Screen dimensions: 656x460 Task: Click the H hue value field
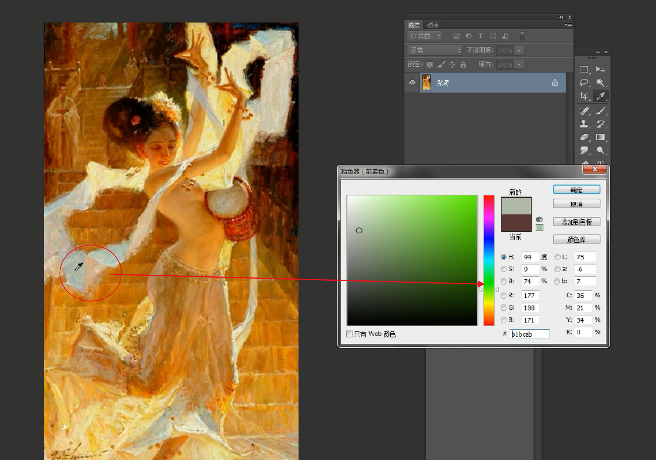pos(530,257)
